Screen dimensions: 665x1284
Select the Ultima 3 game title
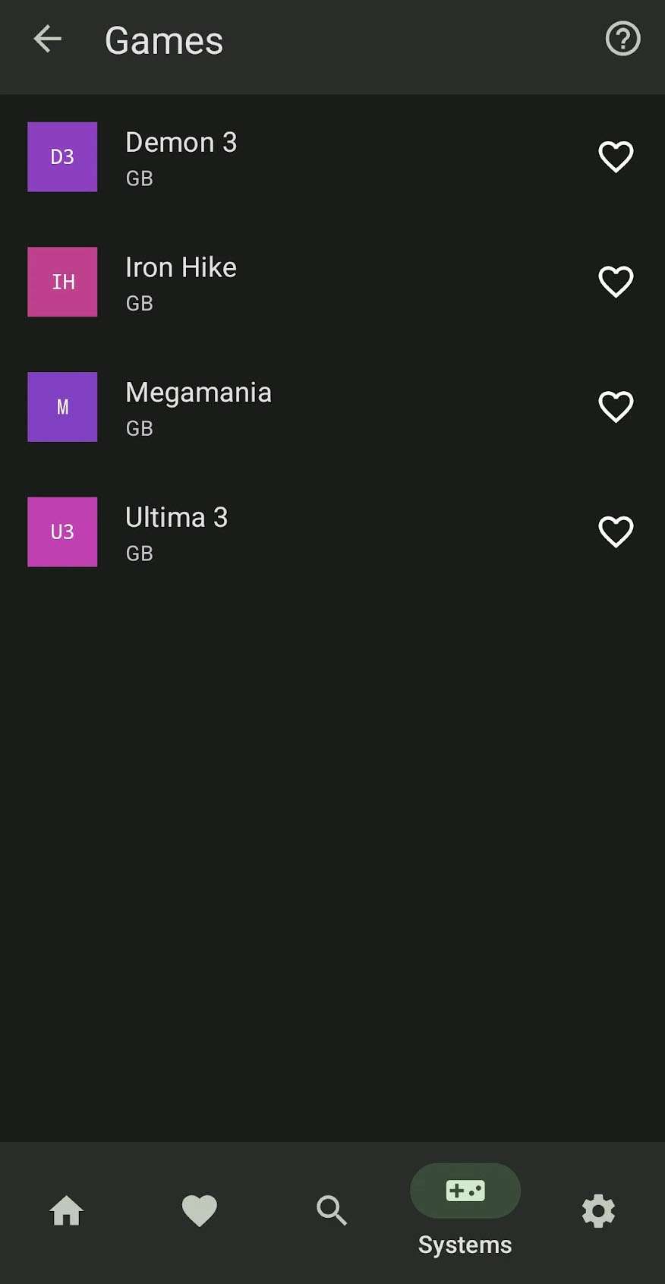pyautogui.click(x=176, y=517)
